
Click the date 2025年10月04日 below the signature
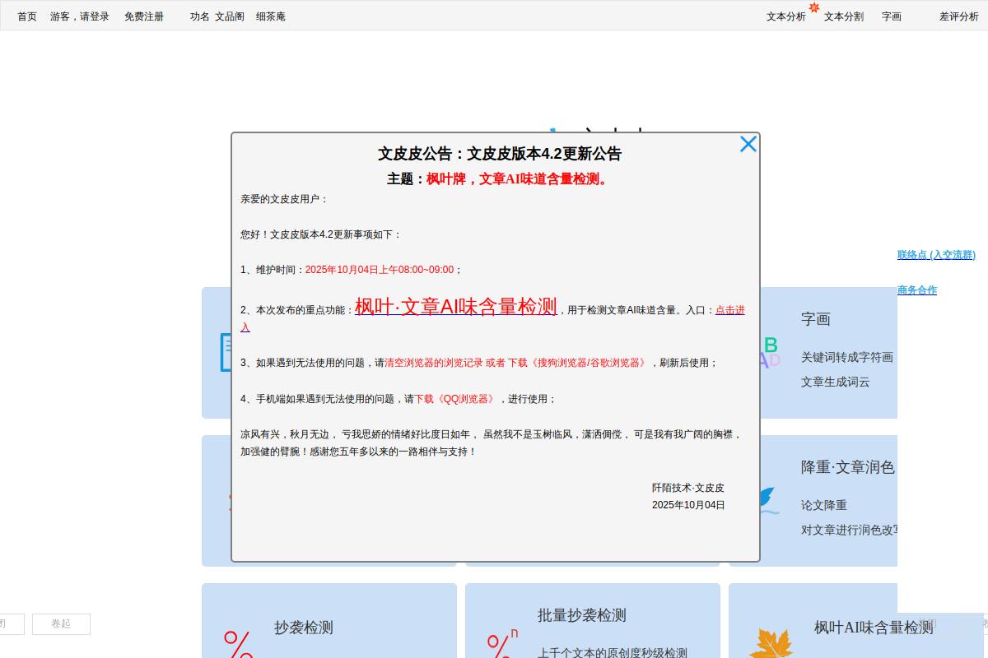coord(688,505)
